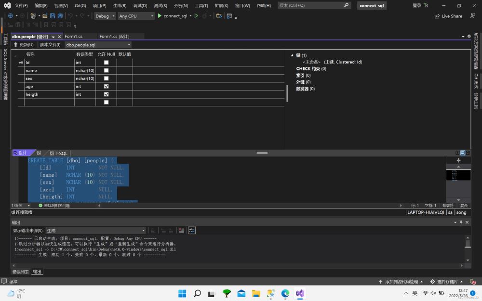Toggle word wrap icon in Output panel
The image size is (482, 301).
tap(192, 231)
